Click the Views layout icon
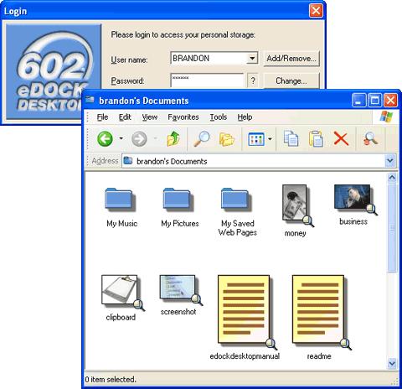Screen dimensions: 402x389 pos(256,139)
